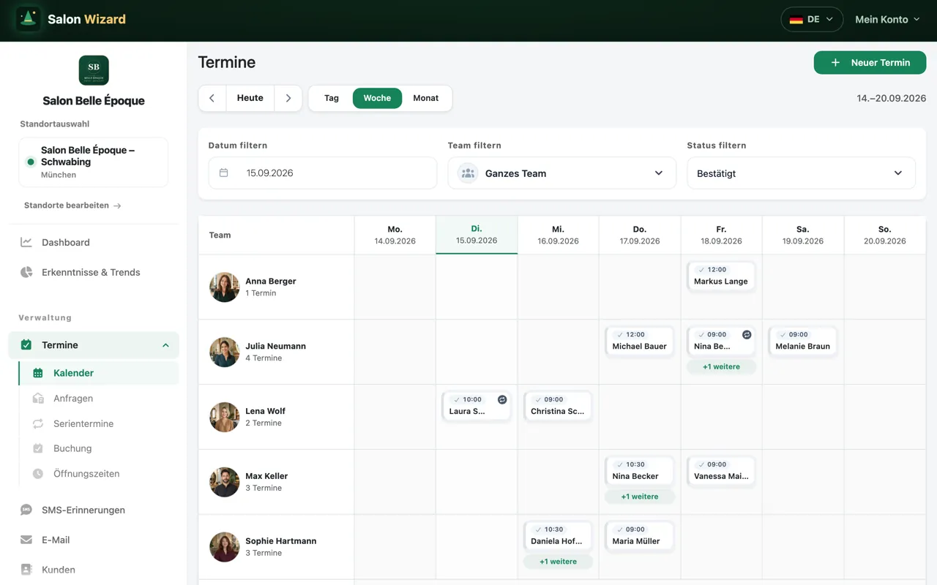937x585 pixels.
Task: Click Max Keller's profile photo
Action: (x=225, y=482)
